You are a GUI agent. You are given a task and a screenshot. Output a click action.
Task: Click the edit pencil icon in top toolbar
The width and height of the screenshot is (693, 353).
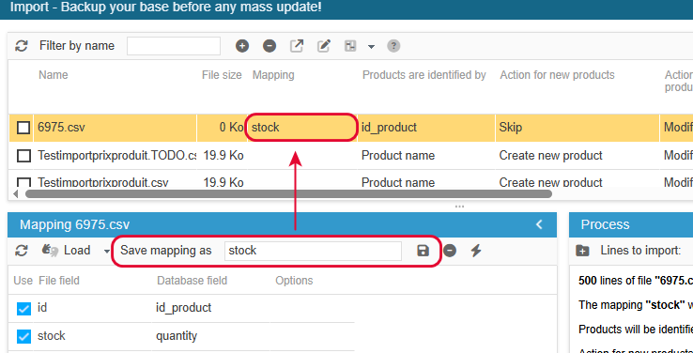pyautogui.click(x=324, y=46)
